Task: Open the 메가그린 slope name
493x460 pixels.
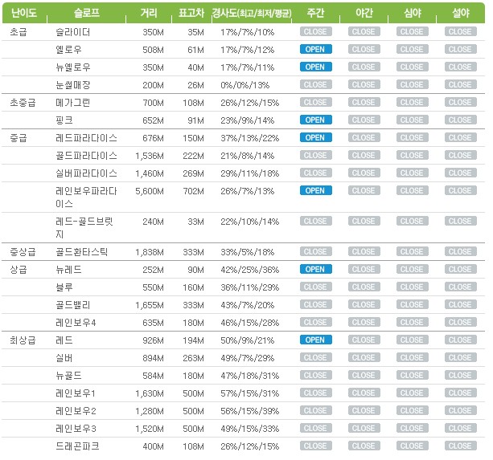Action: (75, 103)
